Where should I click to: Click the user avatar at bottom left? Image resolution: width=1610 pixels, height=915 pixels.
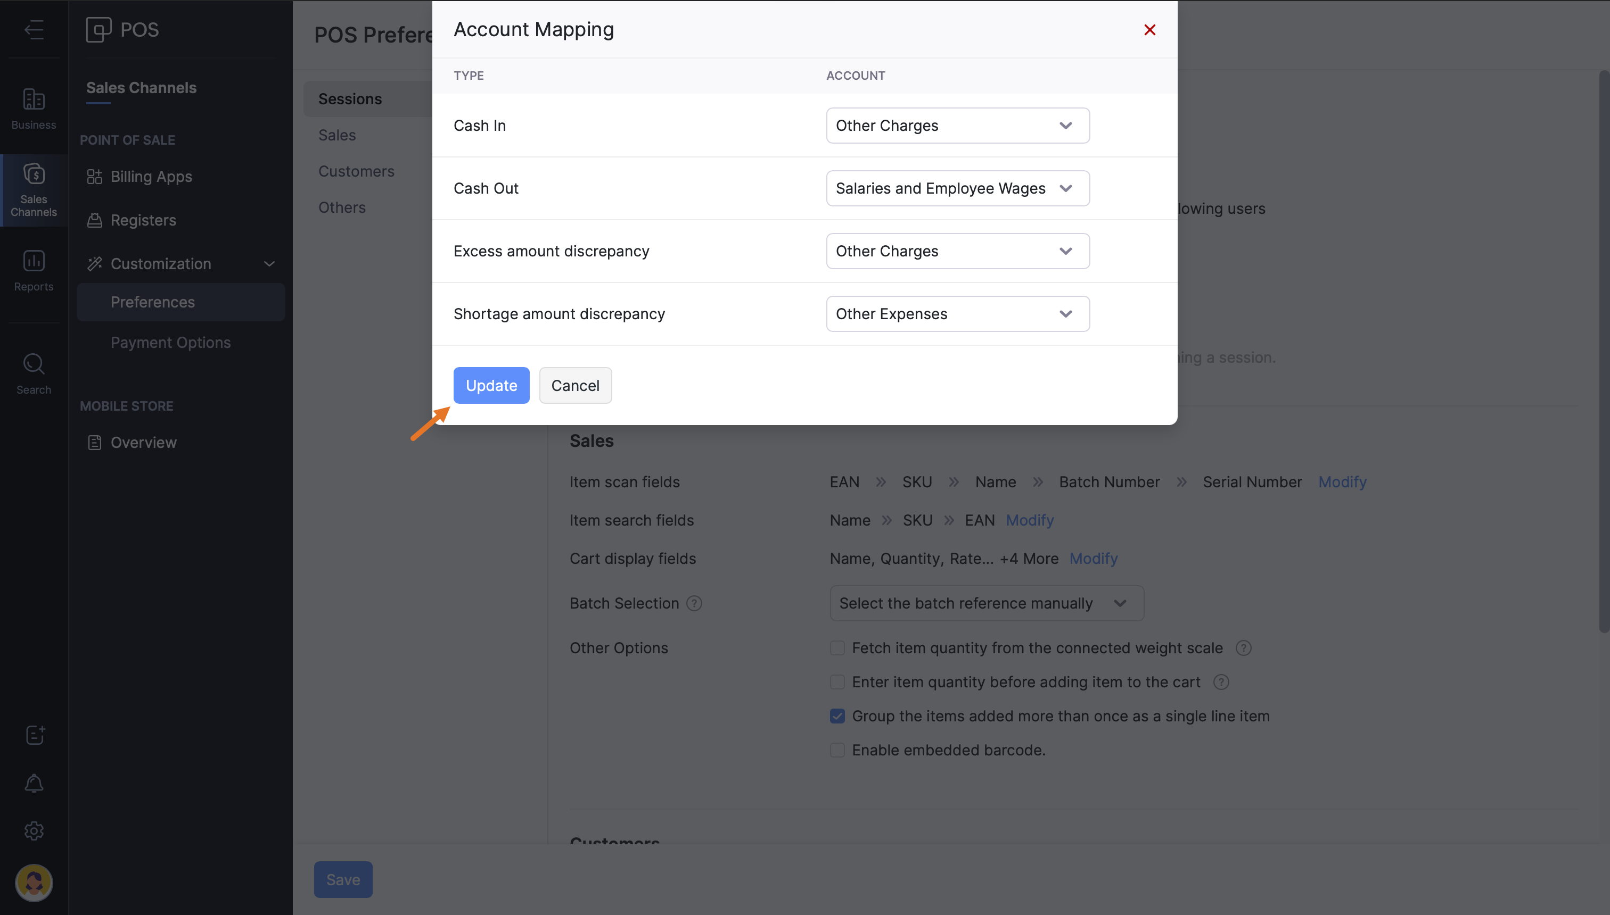pyautogui.click(x=34, y=883)
